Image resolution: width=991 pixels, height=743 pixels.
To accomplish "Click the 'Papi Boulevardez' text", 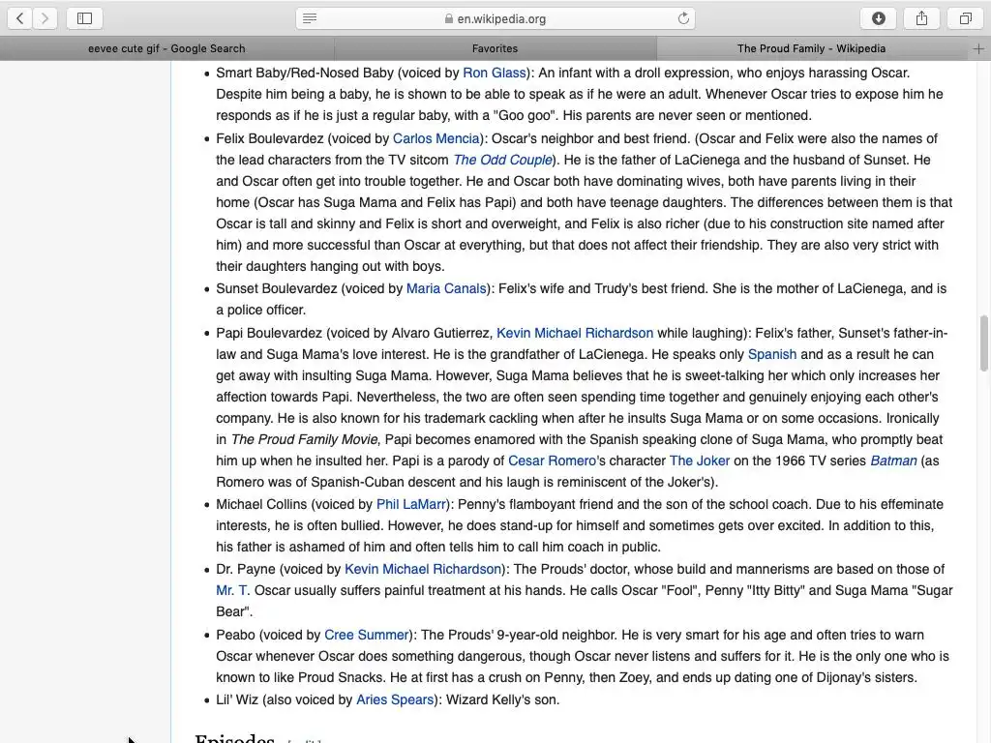I will pos(269,333).
